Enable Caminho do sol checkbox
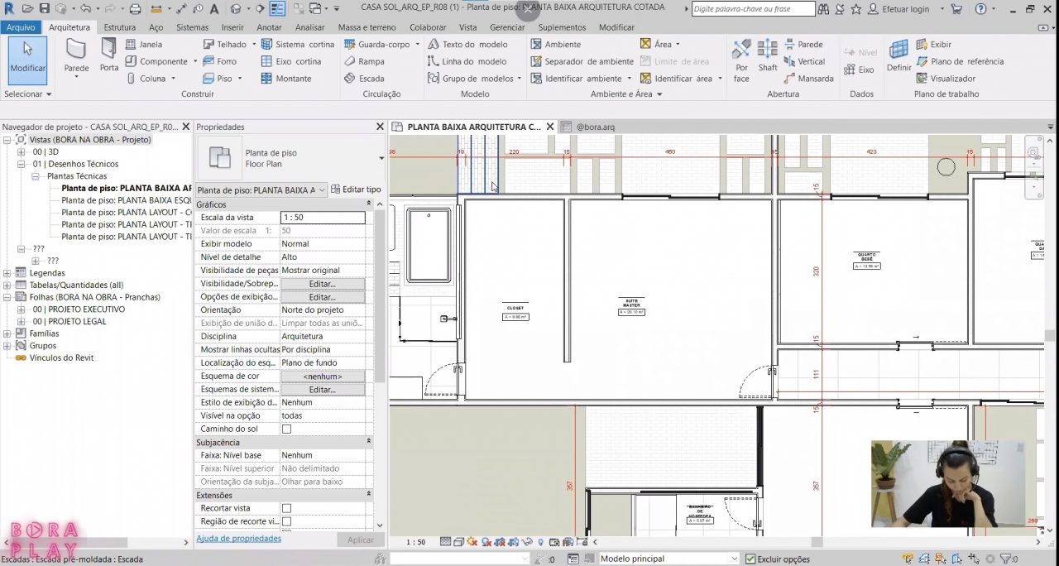Screen dimensions: 1059x566 [285, 429]
